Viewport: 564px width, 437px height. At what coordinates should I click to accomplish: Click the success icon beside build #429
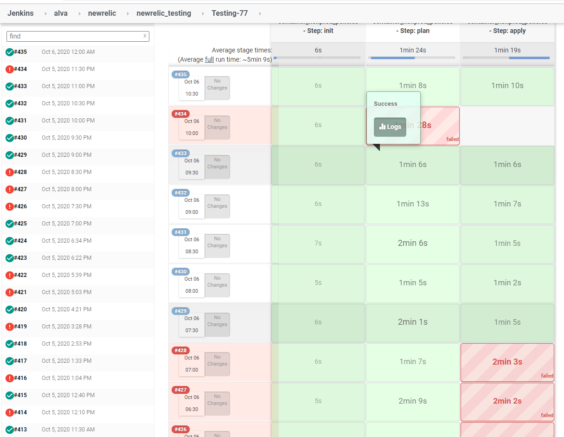pyautogui.click(x=10, y=155)
